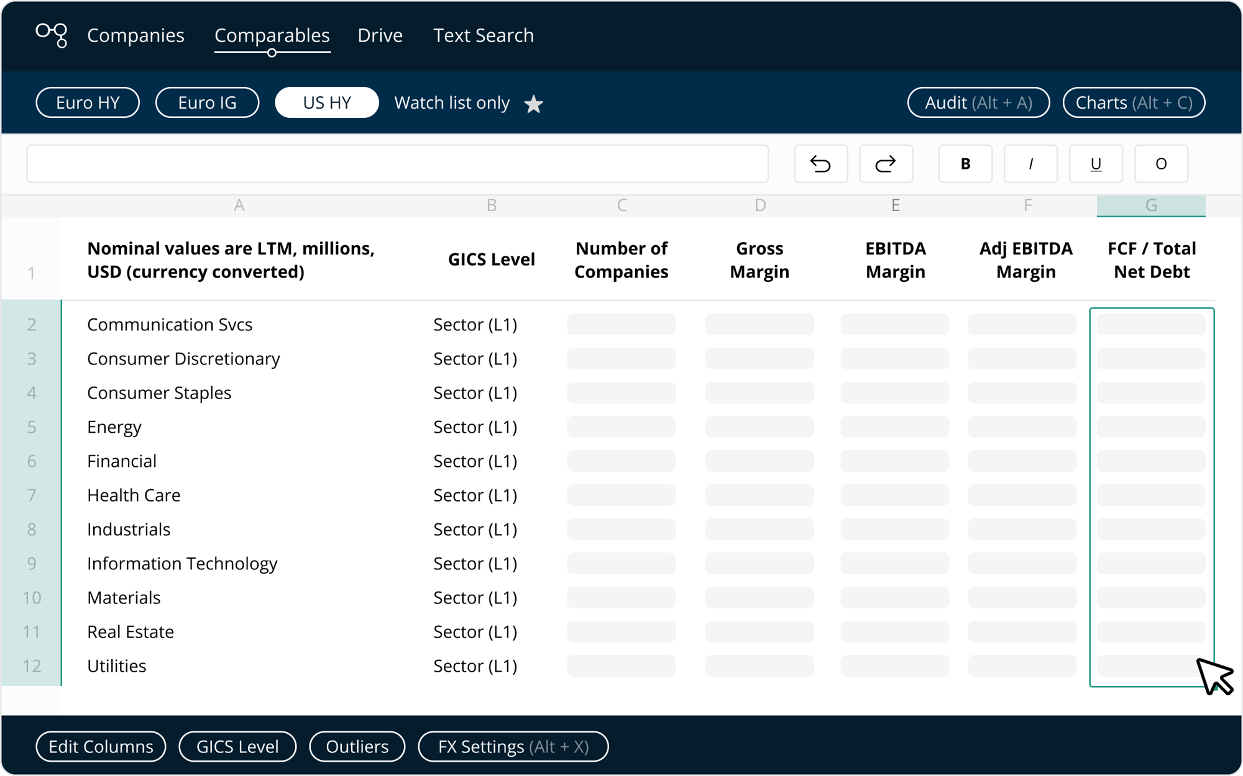
Task: Click the Number of Companies heading
Action: [x=621, y=259]
